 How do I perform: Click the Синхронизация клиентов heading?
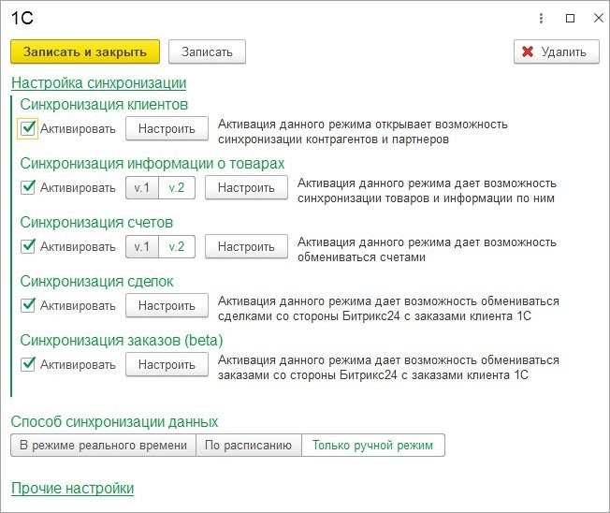(104, 104)
